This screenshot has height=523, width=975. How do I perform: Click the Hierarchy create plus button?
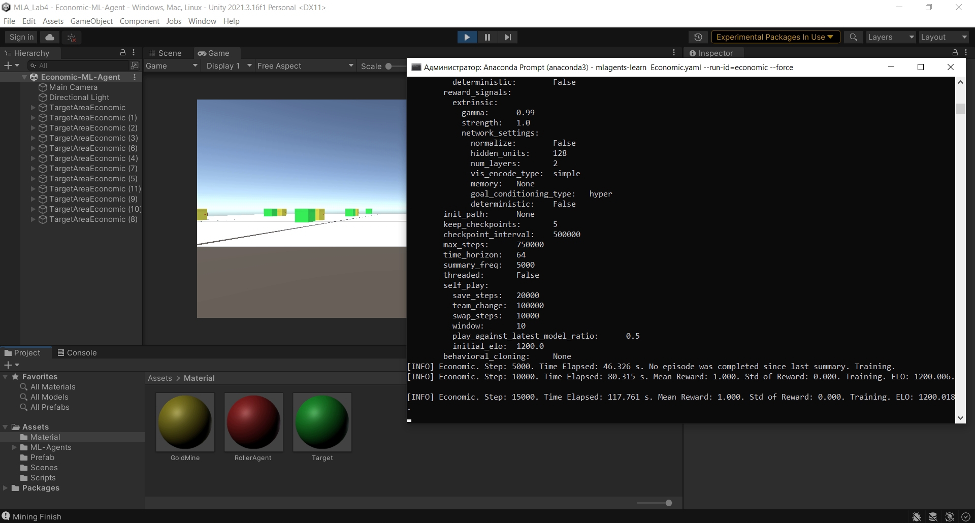tap(12, 66)
